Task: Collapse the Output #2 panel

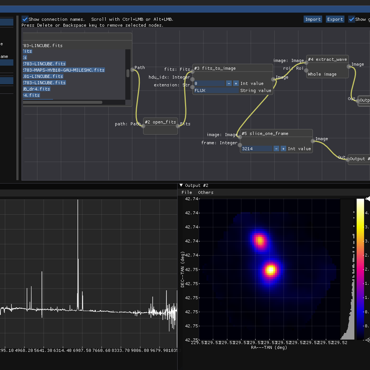Action: point(181,185)
